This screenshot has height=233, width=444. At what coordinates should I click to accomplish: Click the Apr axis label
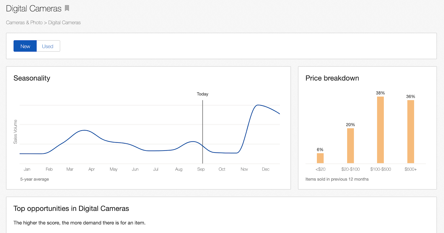click(x=92, y=169)
